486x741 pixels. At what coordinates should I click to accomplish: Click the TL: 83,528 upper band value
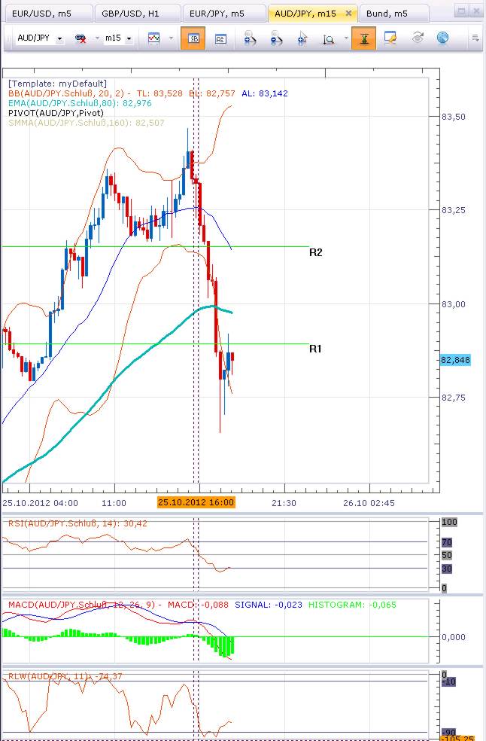(159, 93)
